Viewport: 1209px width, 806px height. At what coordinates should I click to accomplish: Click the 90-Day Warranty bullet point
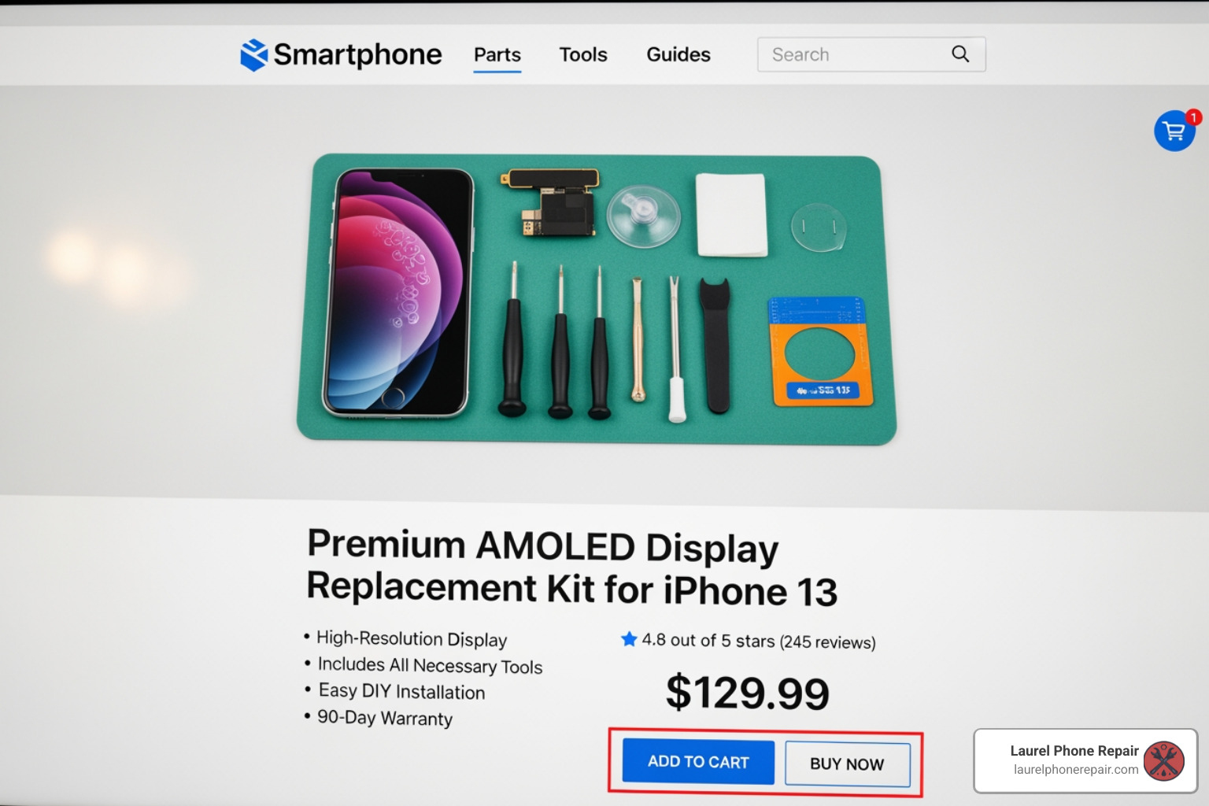coord(384,718)
